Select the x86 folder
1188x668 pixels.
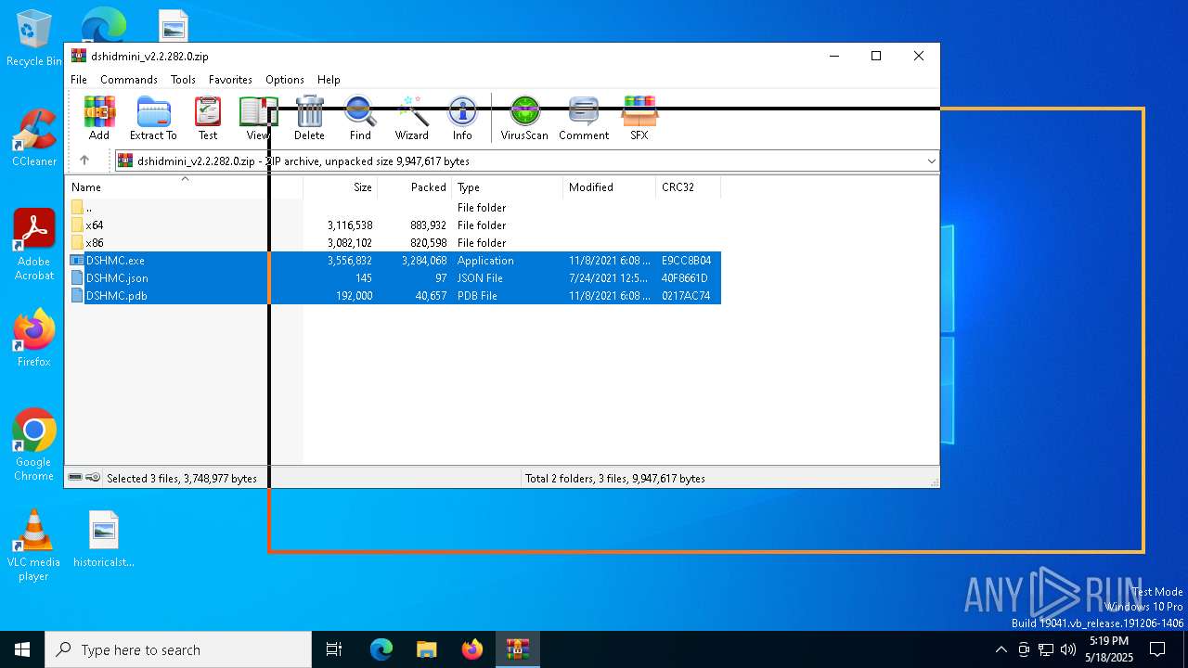[394, 243]
